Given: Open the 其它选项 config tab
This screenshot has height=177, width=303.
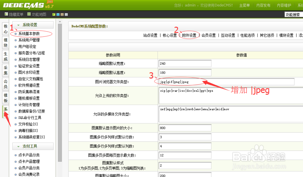Looking at the screenshot, I should click(267, 35).
